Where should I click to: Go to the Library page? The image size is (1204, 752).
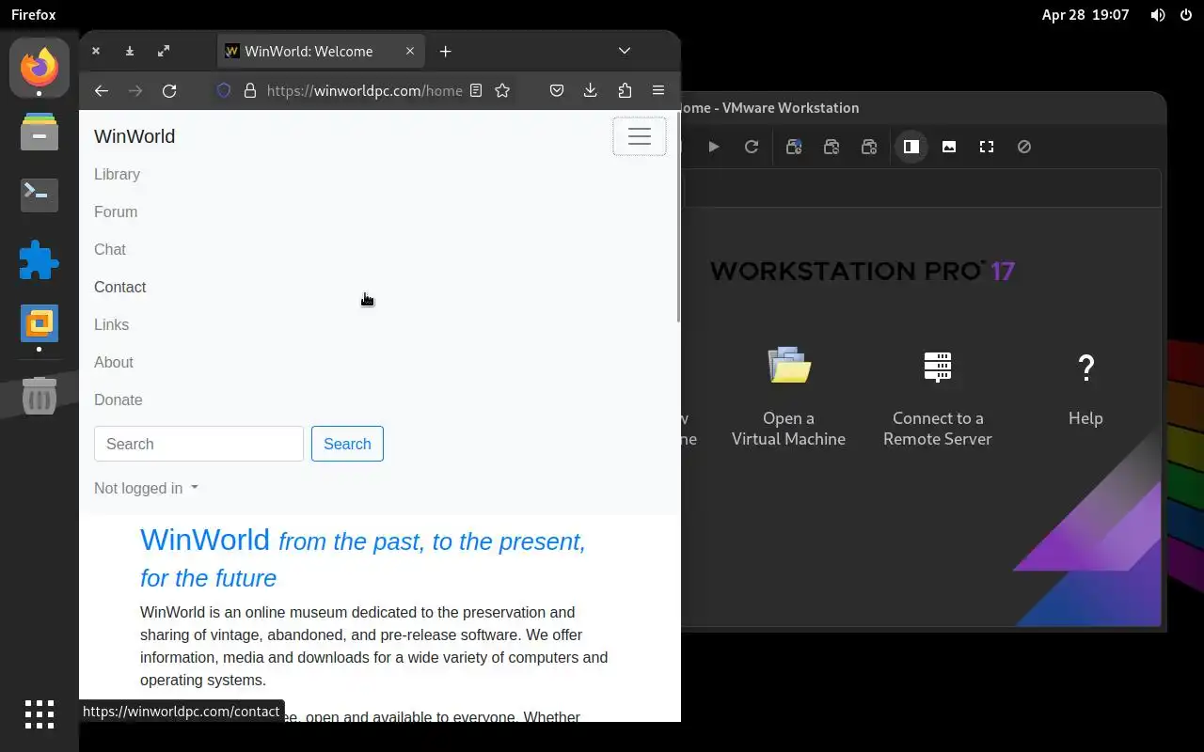click(117, 174)
